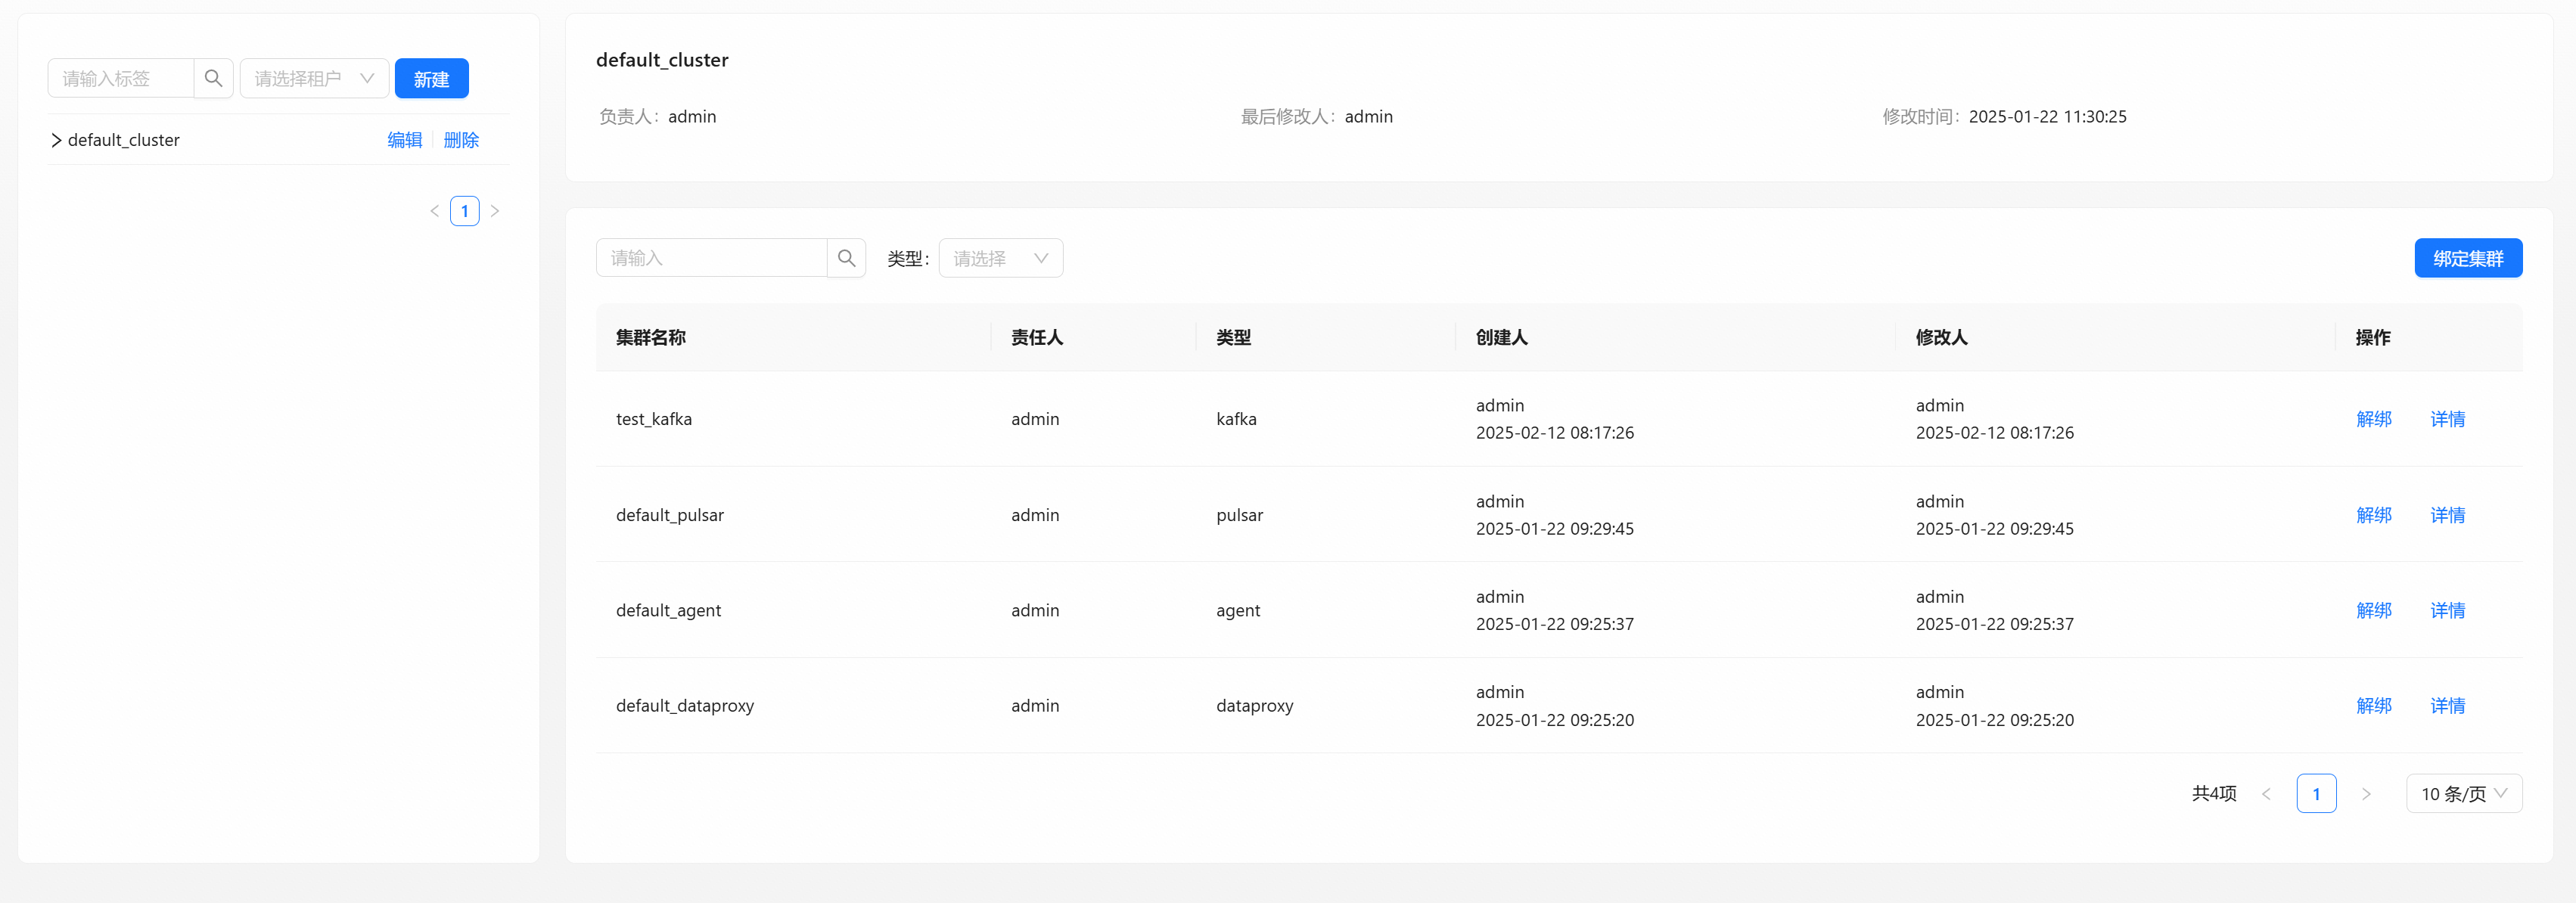The image size is (2576, 903).
Task: Click next page arrow in left panel
Action: [x=494, y=211]
